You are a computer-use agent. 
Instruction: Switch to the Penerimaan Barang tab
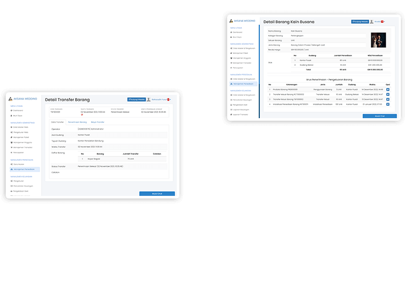[77, 122]
